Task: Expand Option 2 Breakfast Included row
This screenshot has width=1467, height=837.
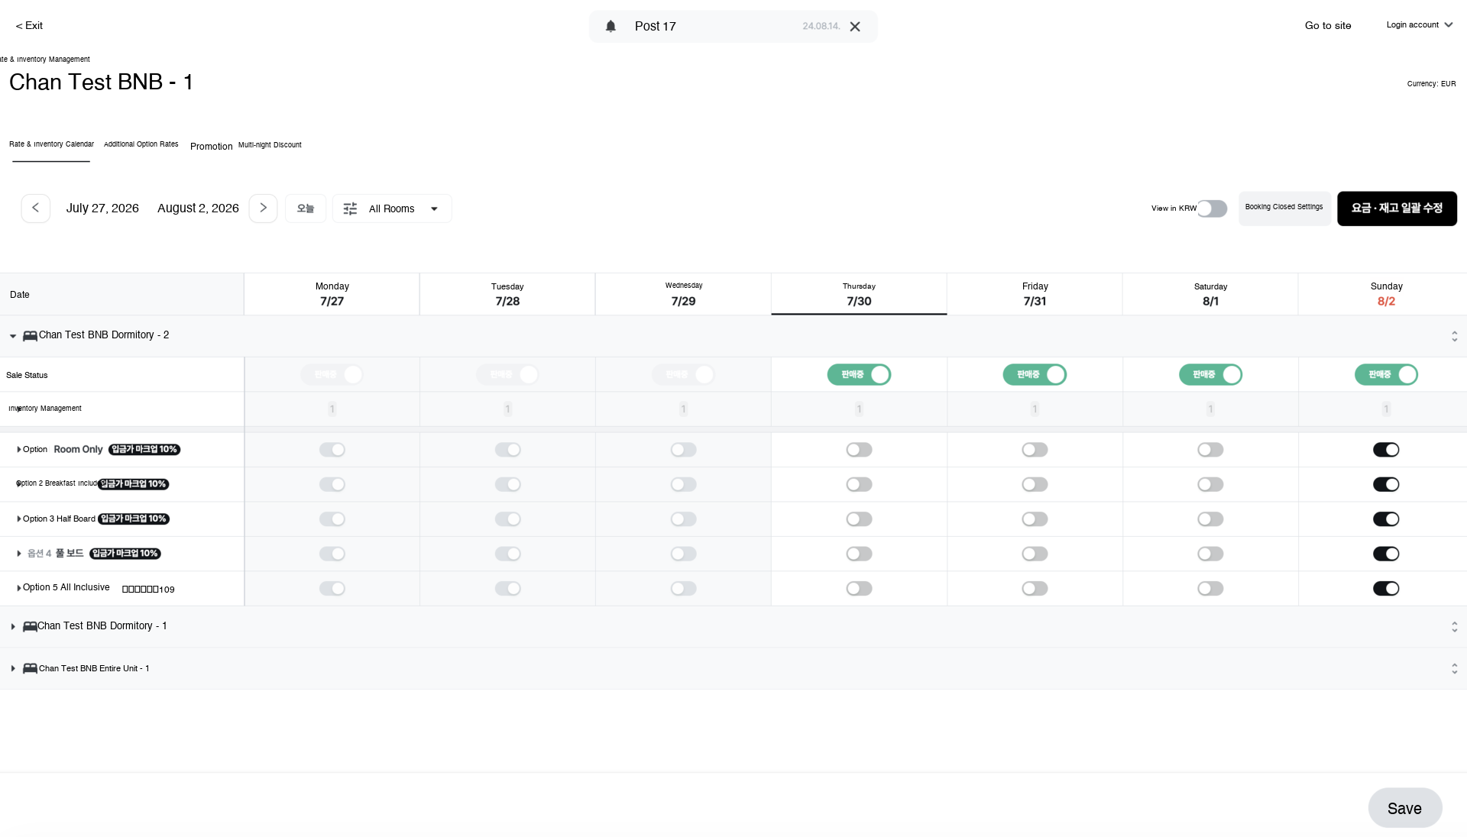Action: (18, 484)
